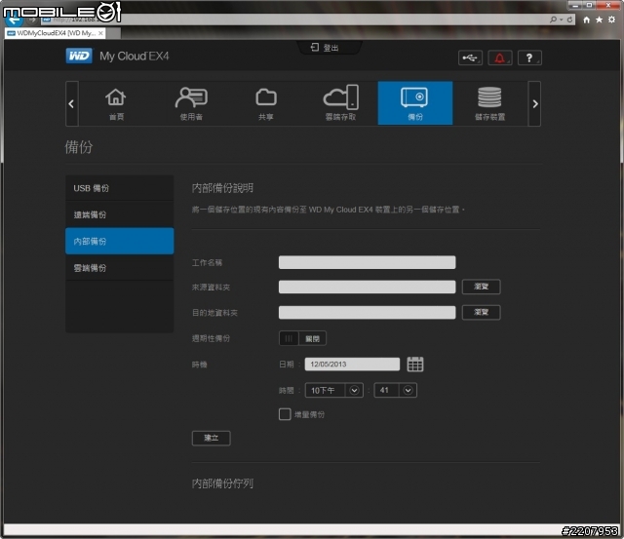
Task: Open the 首頁 home section
Action: pos(116,103)
